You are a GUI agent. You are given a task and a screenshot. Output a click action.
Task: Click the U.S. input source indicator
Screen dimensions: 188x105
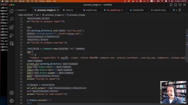coord(152,1)
